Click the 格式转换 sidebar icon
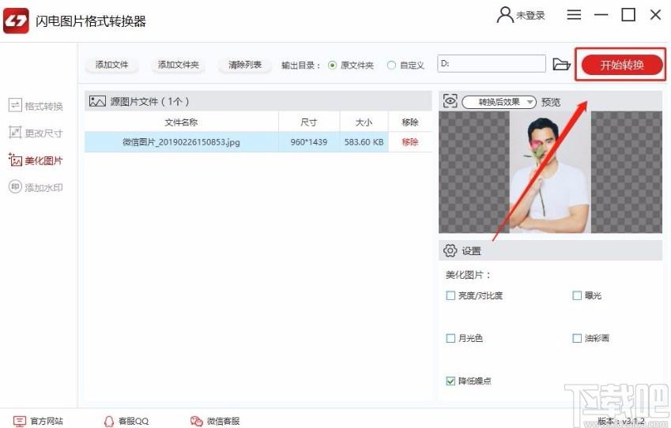The height and width of the screenshot is (428, 671). coord(15,106)
